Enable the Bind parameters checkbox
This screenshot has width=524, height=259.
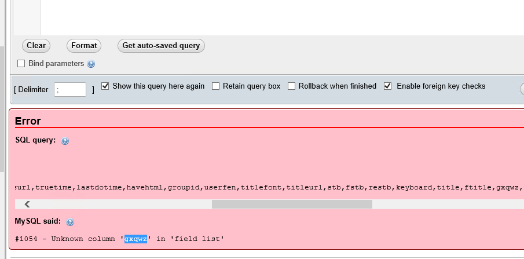pos(21,64)
